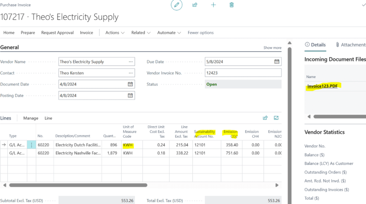
Task: Expand the Lines section to full screen
Action: (276, 118)
